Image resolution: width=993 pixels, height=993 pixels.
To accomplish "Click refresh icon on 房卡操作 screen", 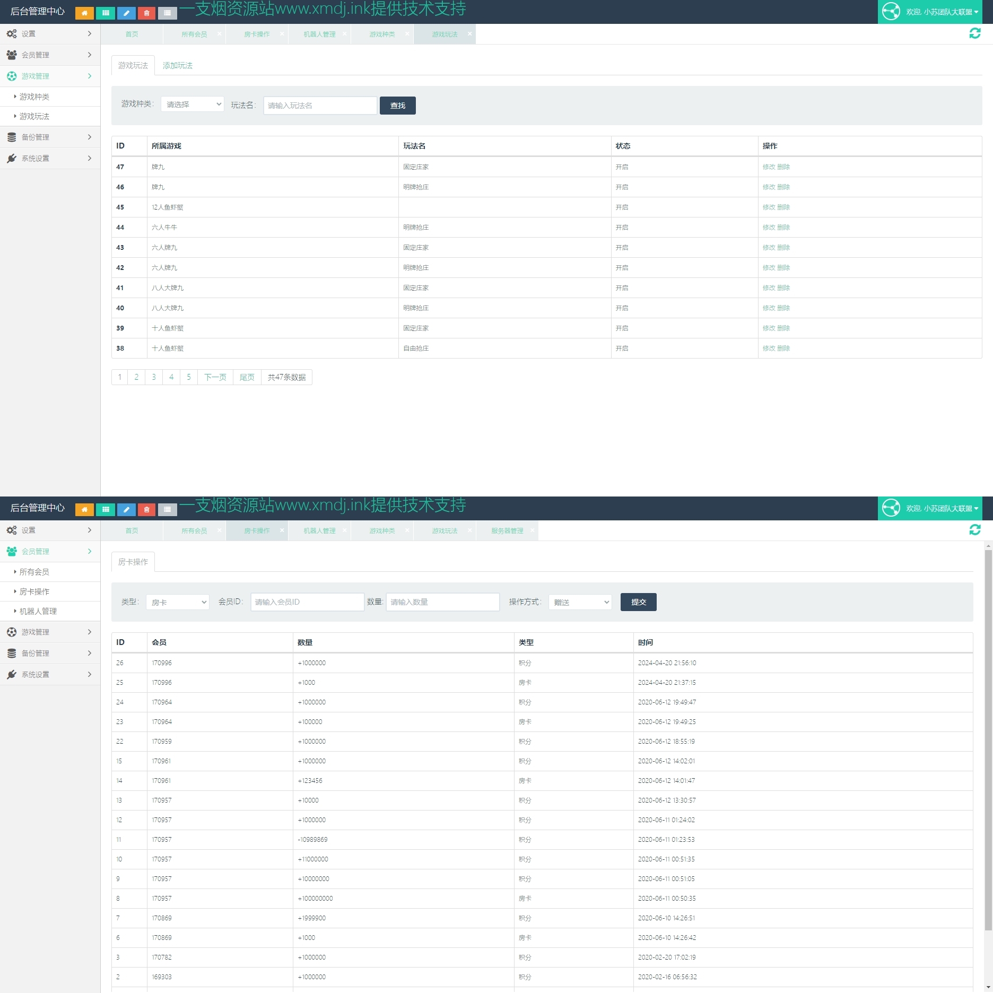I will point(975,530).
